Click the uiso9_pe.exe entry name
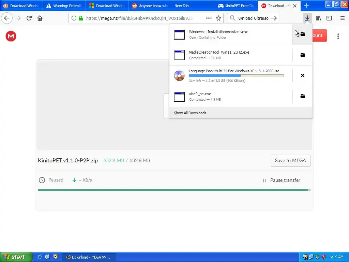The width and height of the screenshot is (349, 262). pyautogui.click(x=200, y=94)
